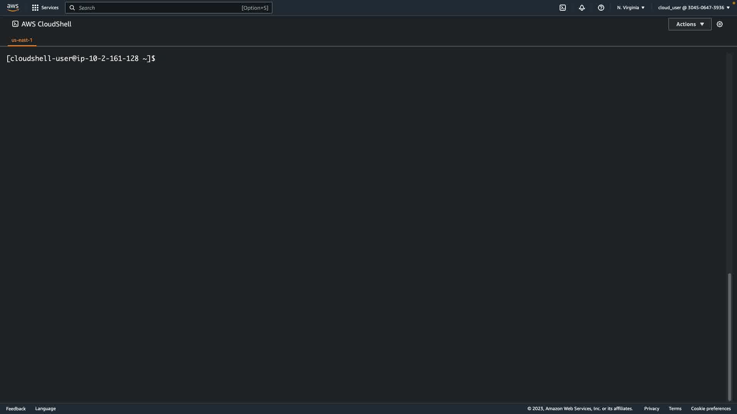The width and height of the screenshot is (737, 414).
Task: Open CloudShell preferences gear icon
Action: pyautogui.click(x=719, y=24)
